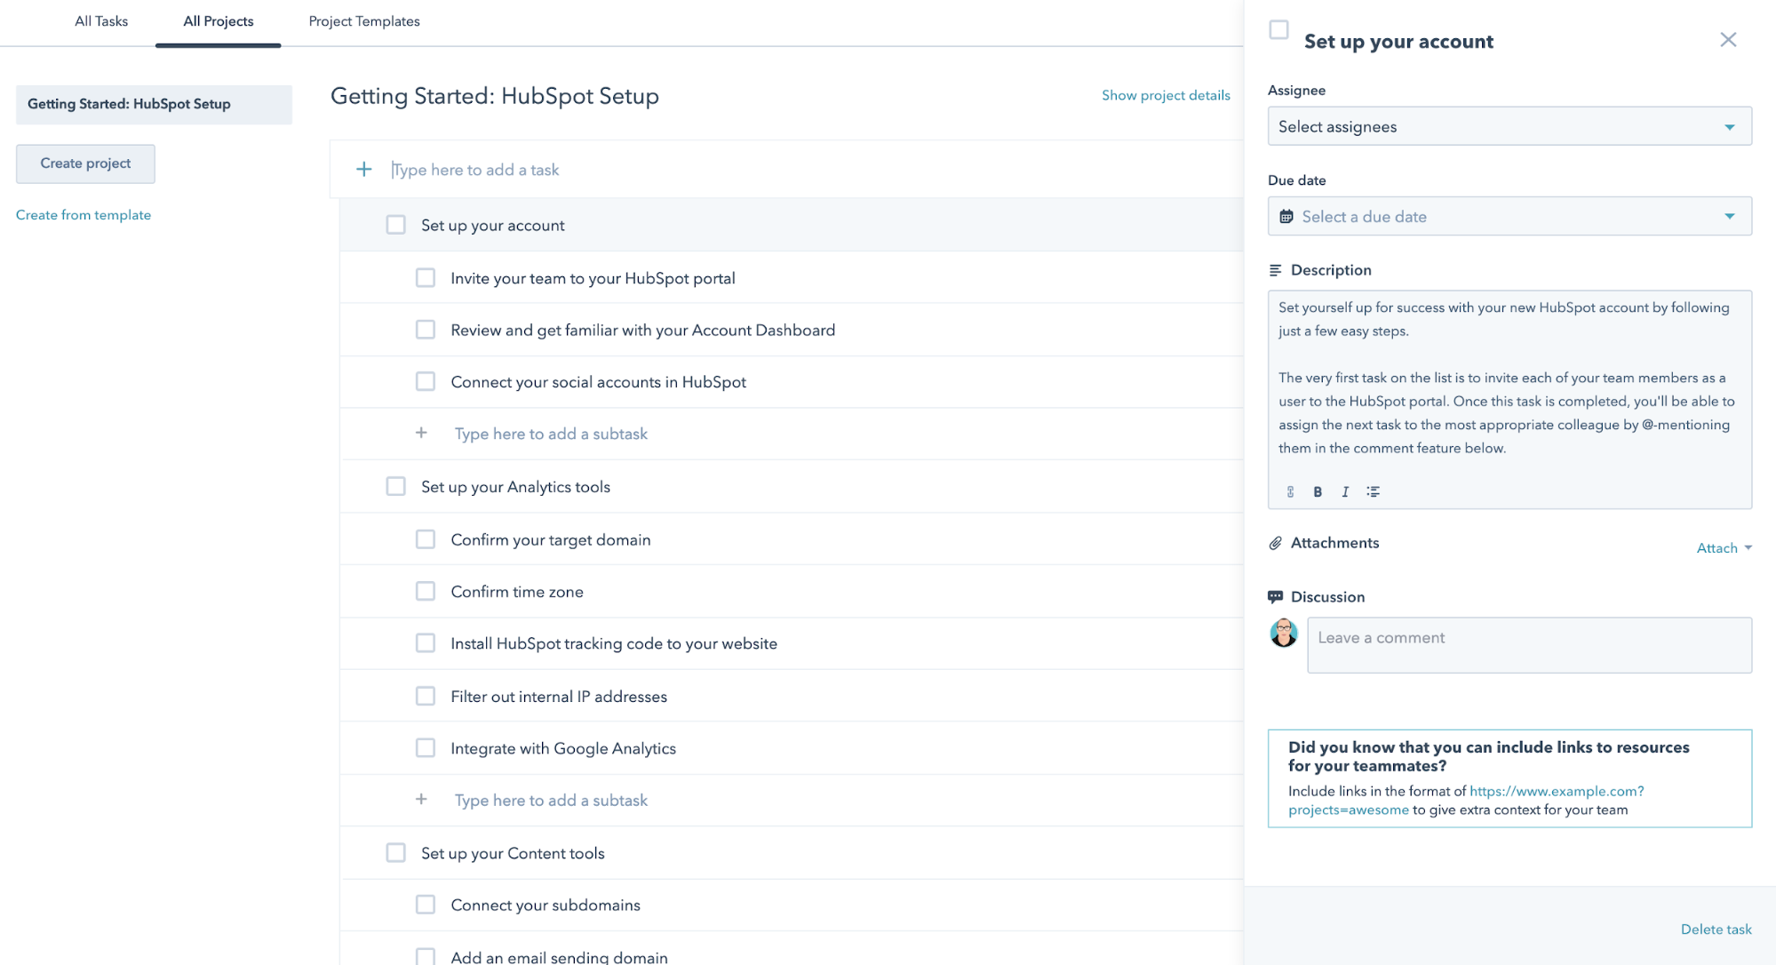
Task: Click the Set up your account panel title
Action: coord(1398,42)
